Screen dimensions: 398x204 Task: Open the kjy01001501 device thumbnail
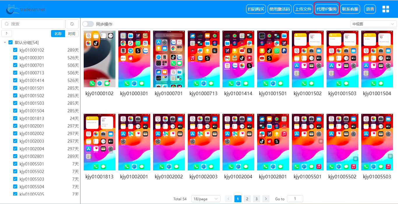coord(273,59)
